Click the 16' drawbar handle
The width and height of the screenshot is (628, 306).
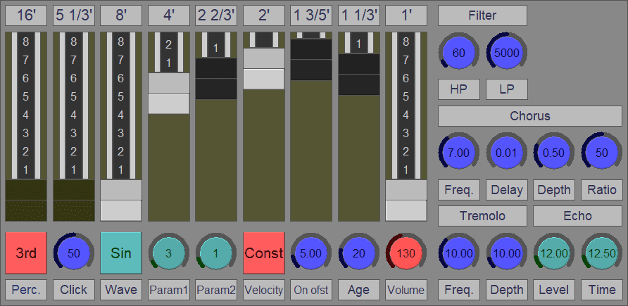click(26, 200)
